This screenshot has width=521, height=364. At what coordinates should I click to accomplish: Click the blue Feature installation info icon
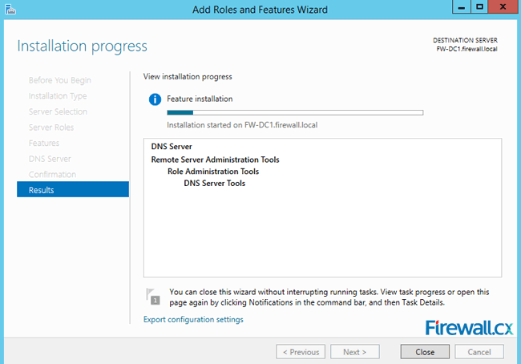pos(155,99)
